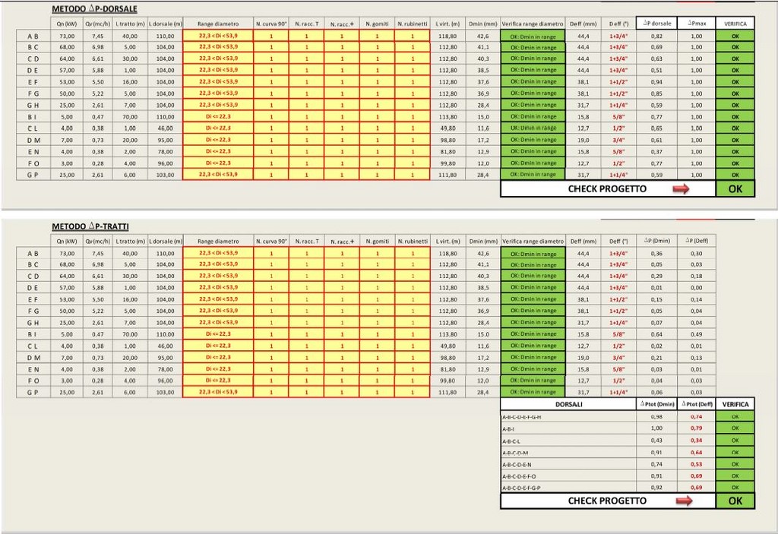Select ΔP dorsale value 0,94 for row E F
Viewport: 778px width, 534px height.
pyautogui.click(x=656, y=82)
